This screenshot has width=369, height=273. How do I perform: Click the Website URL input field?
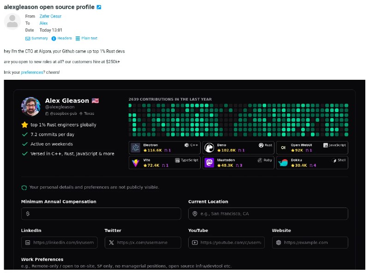310,243
